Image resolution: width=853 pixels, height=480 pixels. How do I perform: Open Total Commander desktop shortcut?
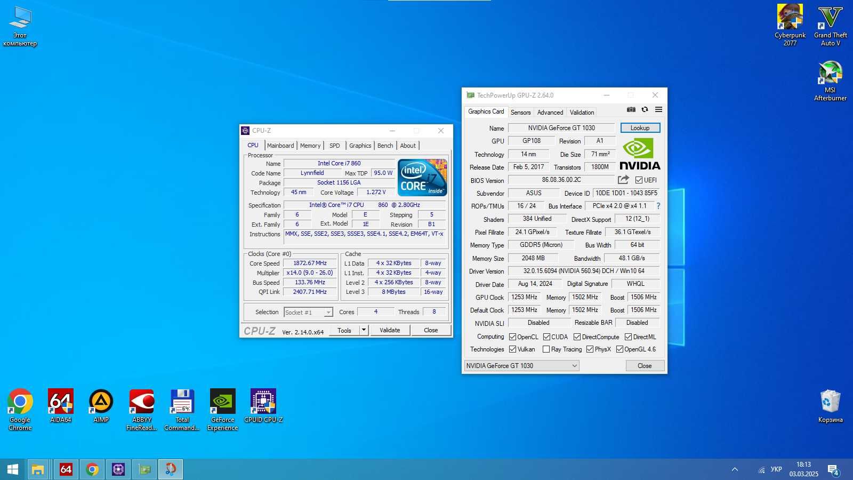pos(182,410)
